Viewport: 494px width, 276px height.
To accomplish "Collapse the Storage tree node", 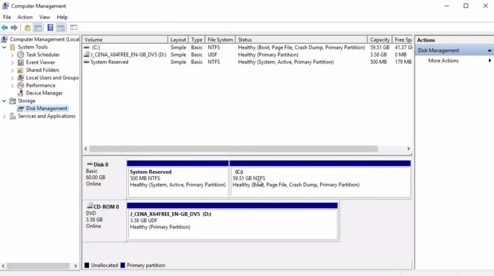I will (x=4, y=101).
